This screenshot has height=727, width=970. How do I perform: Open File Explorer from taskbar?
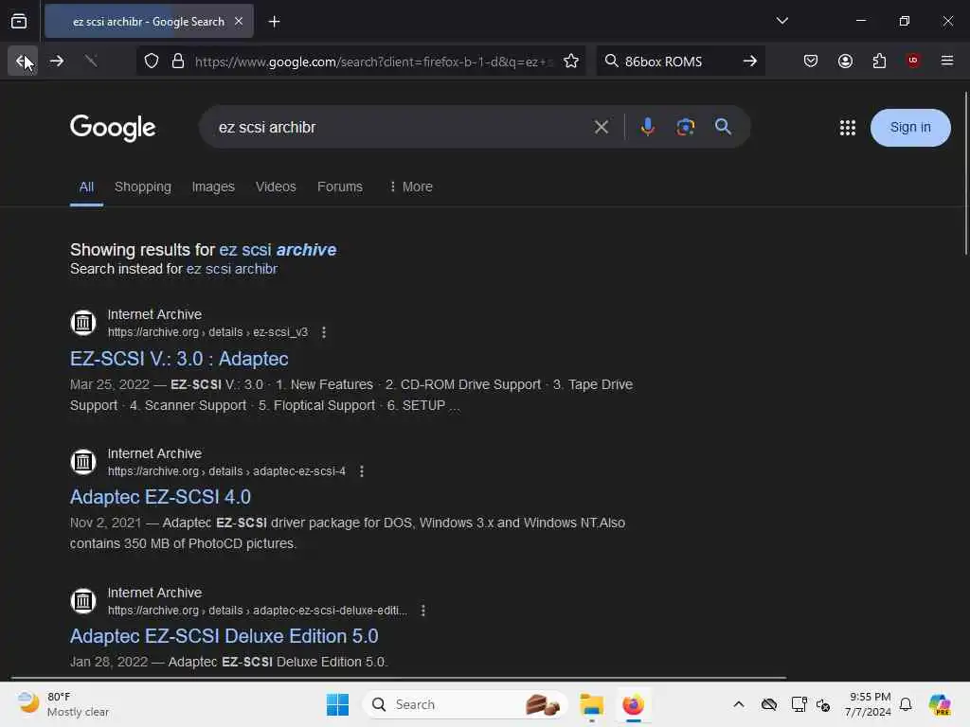pyautogui.click(x=591, y=704)
